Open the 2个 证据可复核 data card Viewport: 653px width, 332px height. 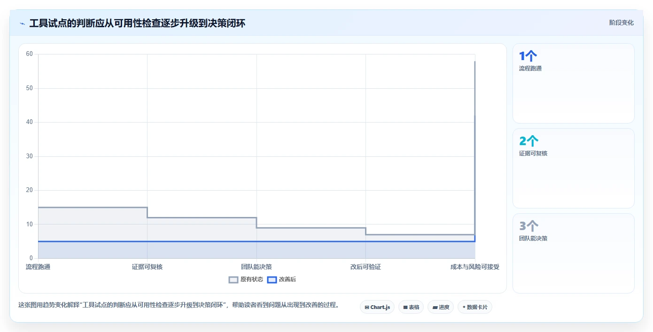pyautogui.click(x=574, y=168)
